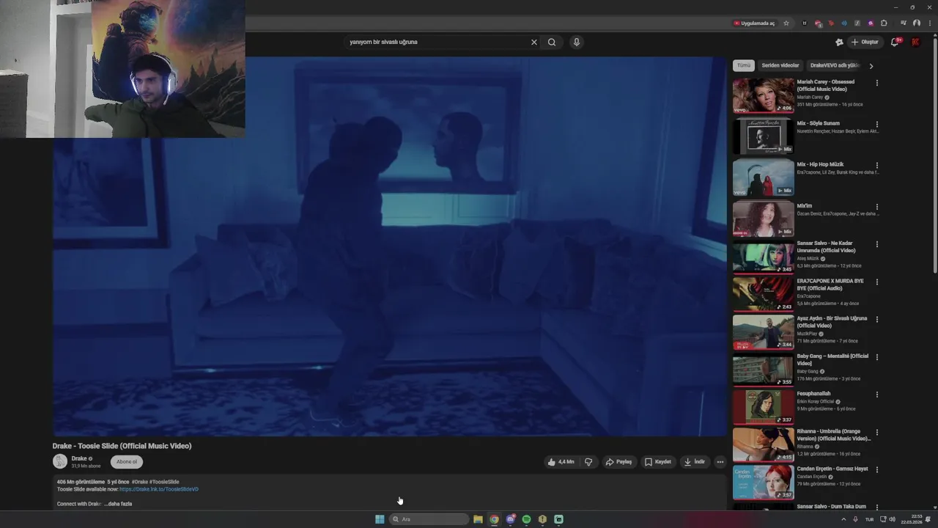Start voice search with the microphone icon

[x=577, y=42]
